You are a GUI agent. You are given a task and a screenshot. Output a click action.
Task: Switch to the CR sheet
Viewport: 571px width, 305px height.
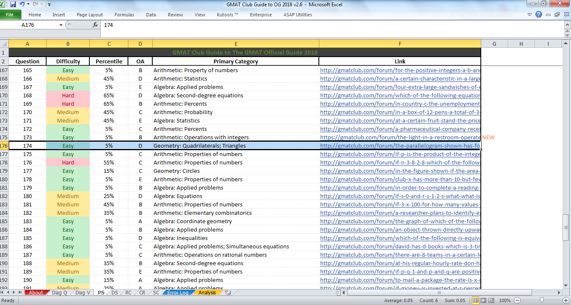click(x=142, y=292)
